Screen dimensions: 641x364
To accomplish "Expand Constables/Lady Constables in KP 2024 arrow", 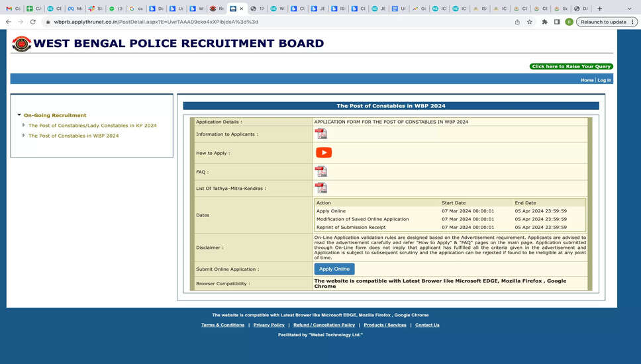I will [x=25, y=126].
